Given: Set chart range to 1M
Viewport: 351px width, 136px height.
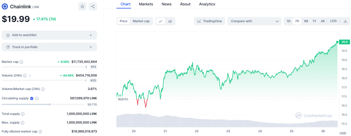Looking at the screenshot, I should point(306,21).
